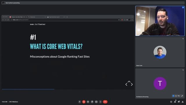This screenshot has height=105, width=186.
Task: Navigate slide up with arrow control
Action: [129, 82]
